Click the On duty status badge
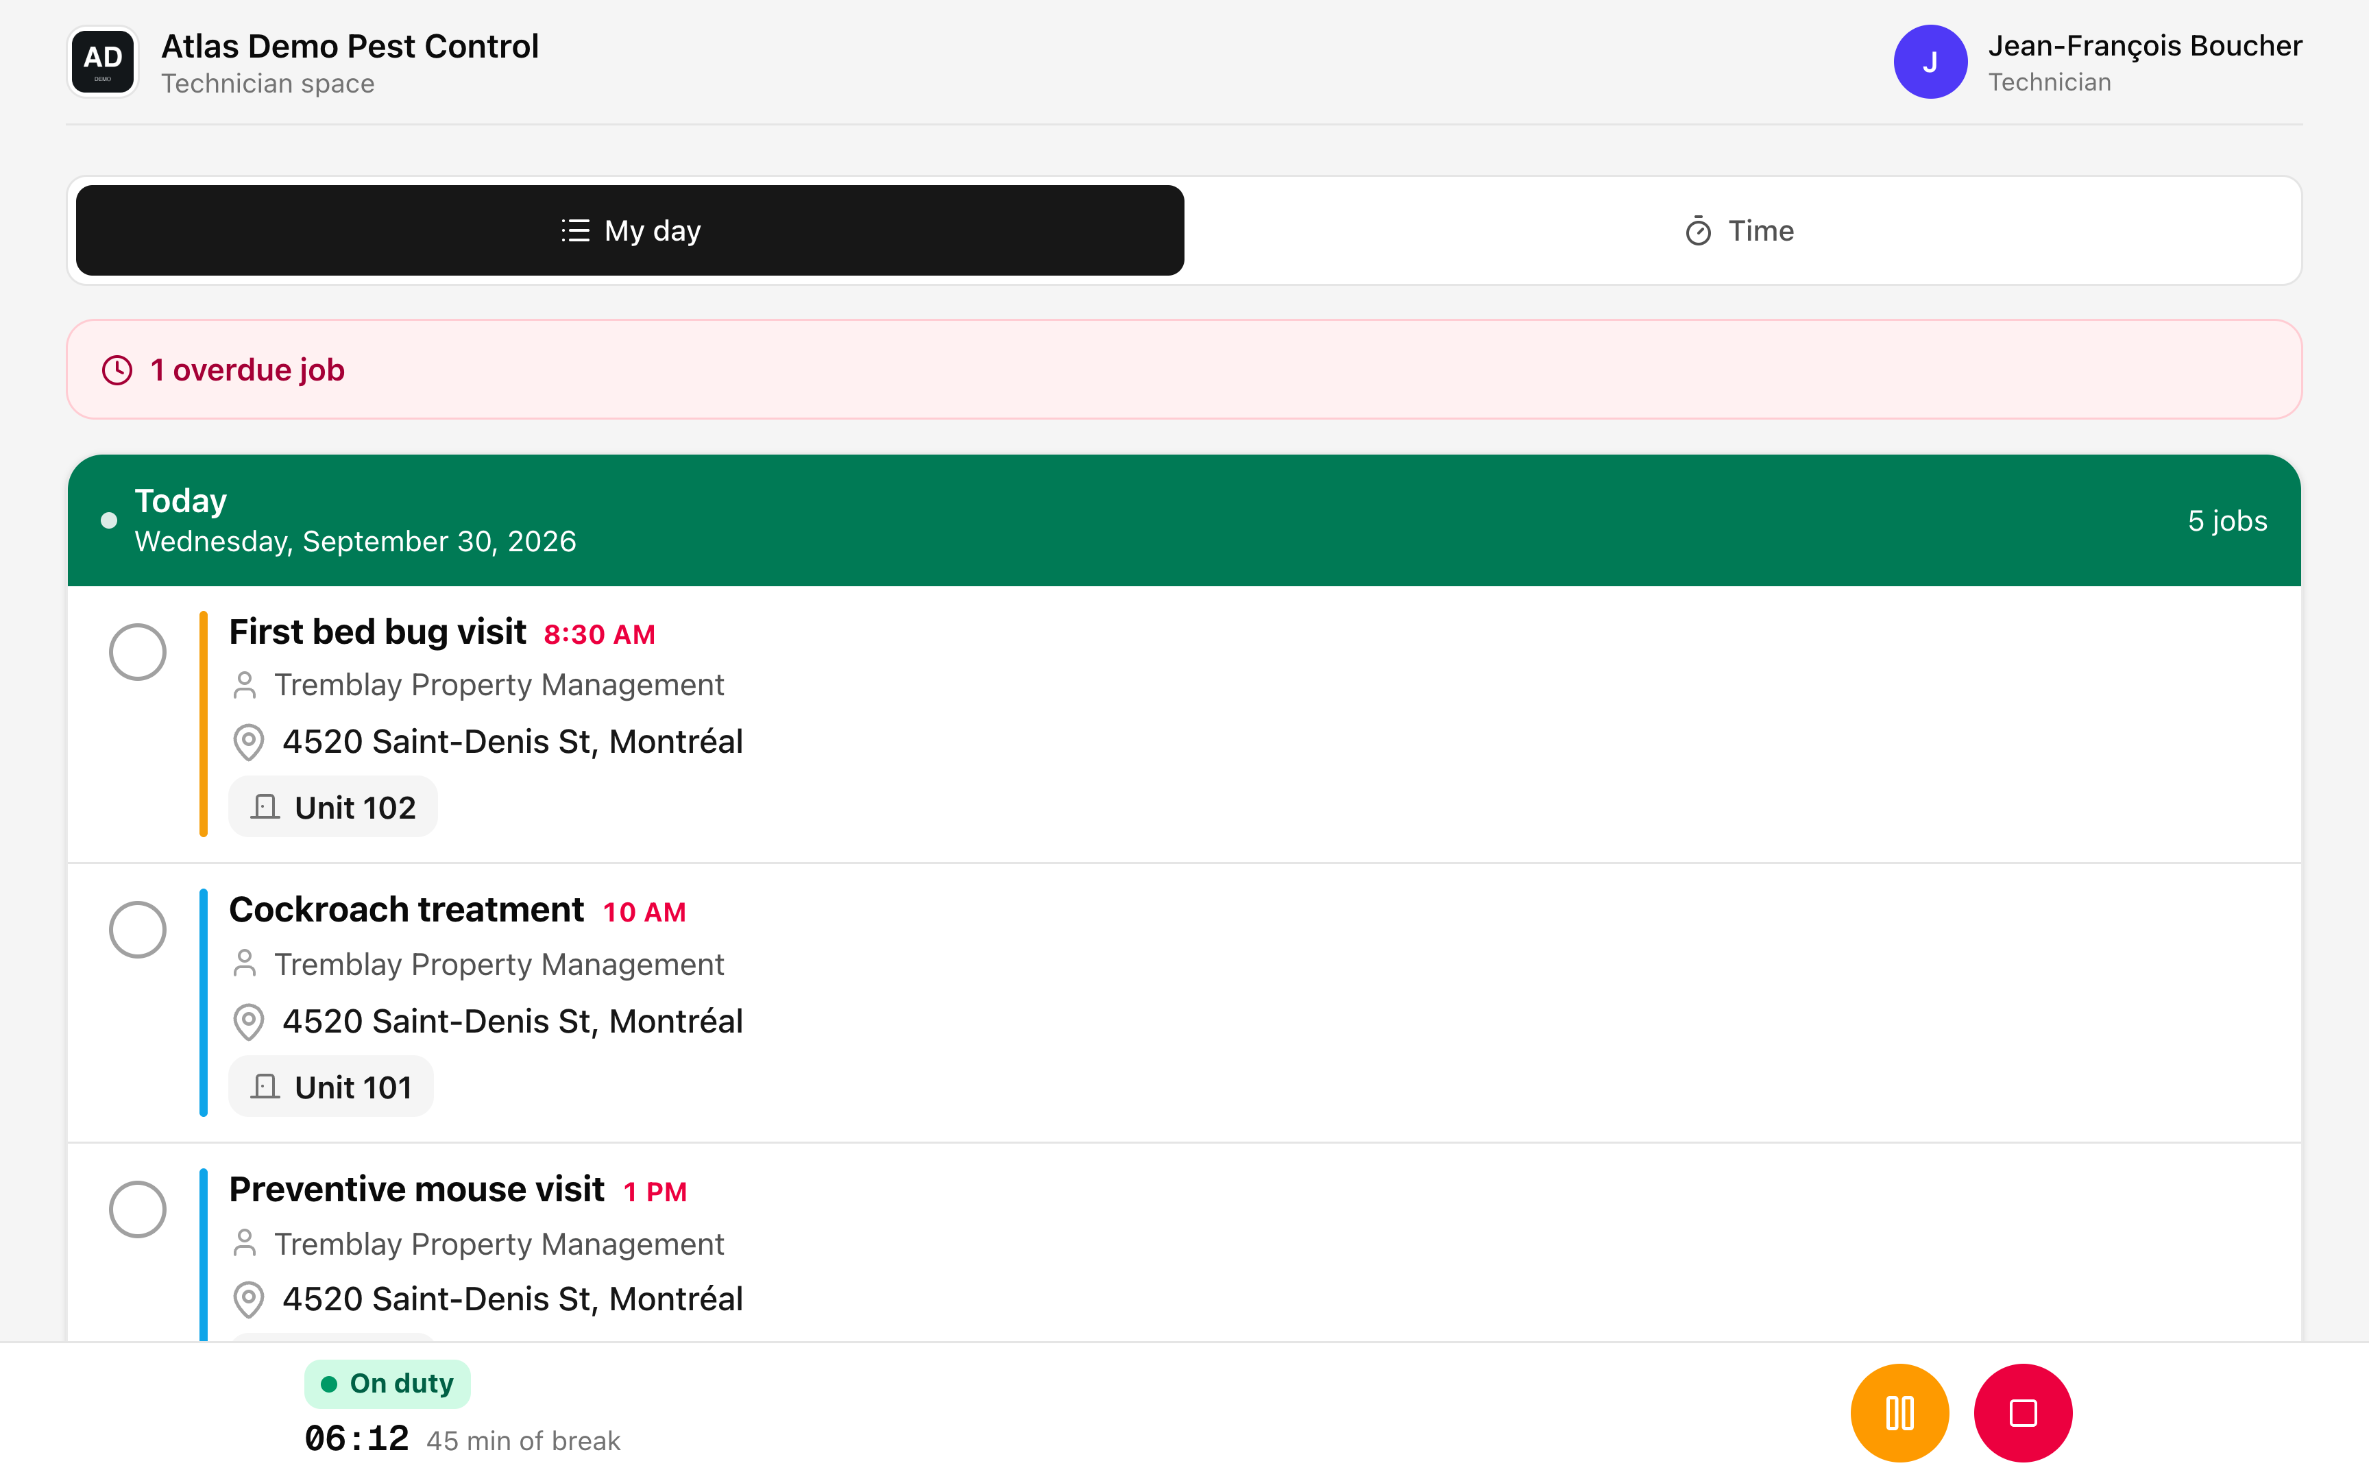2369x1481 pixels. tap(388, 1384)
